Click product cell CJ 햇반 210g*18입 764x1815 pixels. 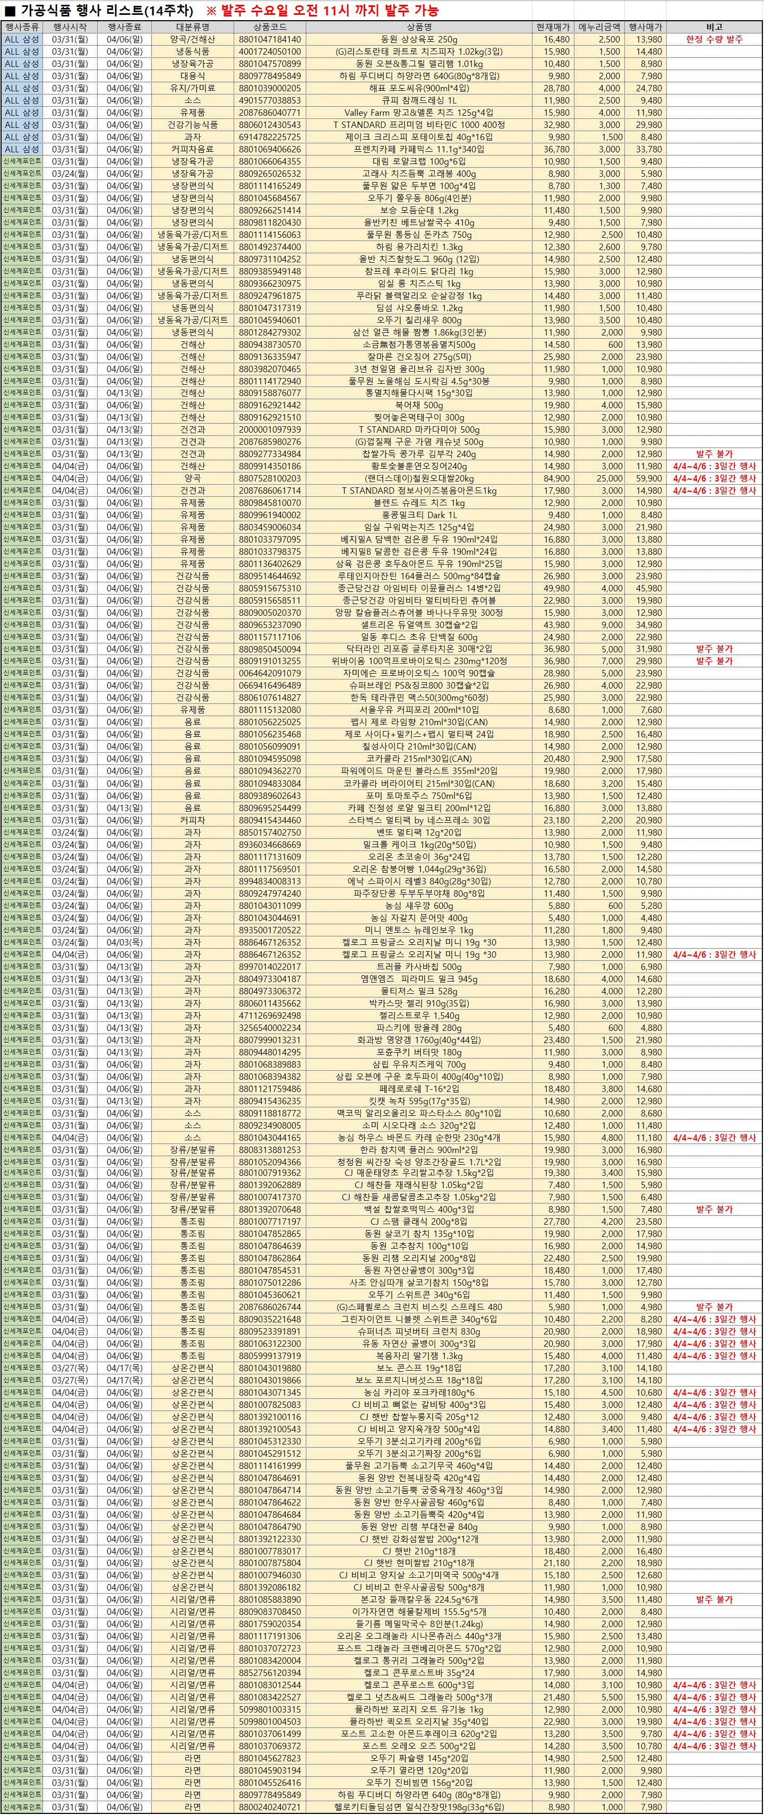[x=419, y=1551]
